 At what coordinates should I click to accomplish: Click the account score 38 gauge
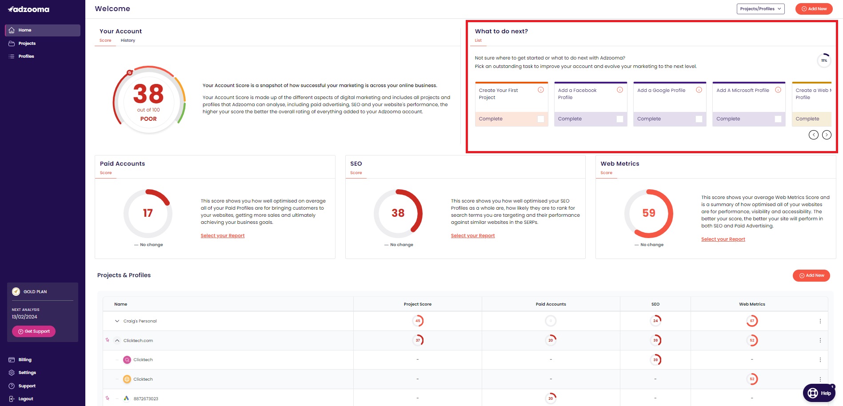click(149, 100)
